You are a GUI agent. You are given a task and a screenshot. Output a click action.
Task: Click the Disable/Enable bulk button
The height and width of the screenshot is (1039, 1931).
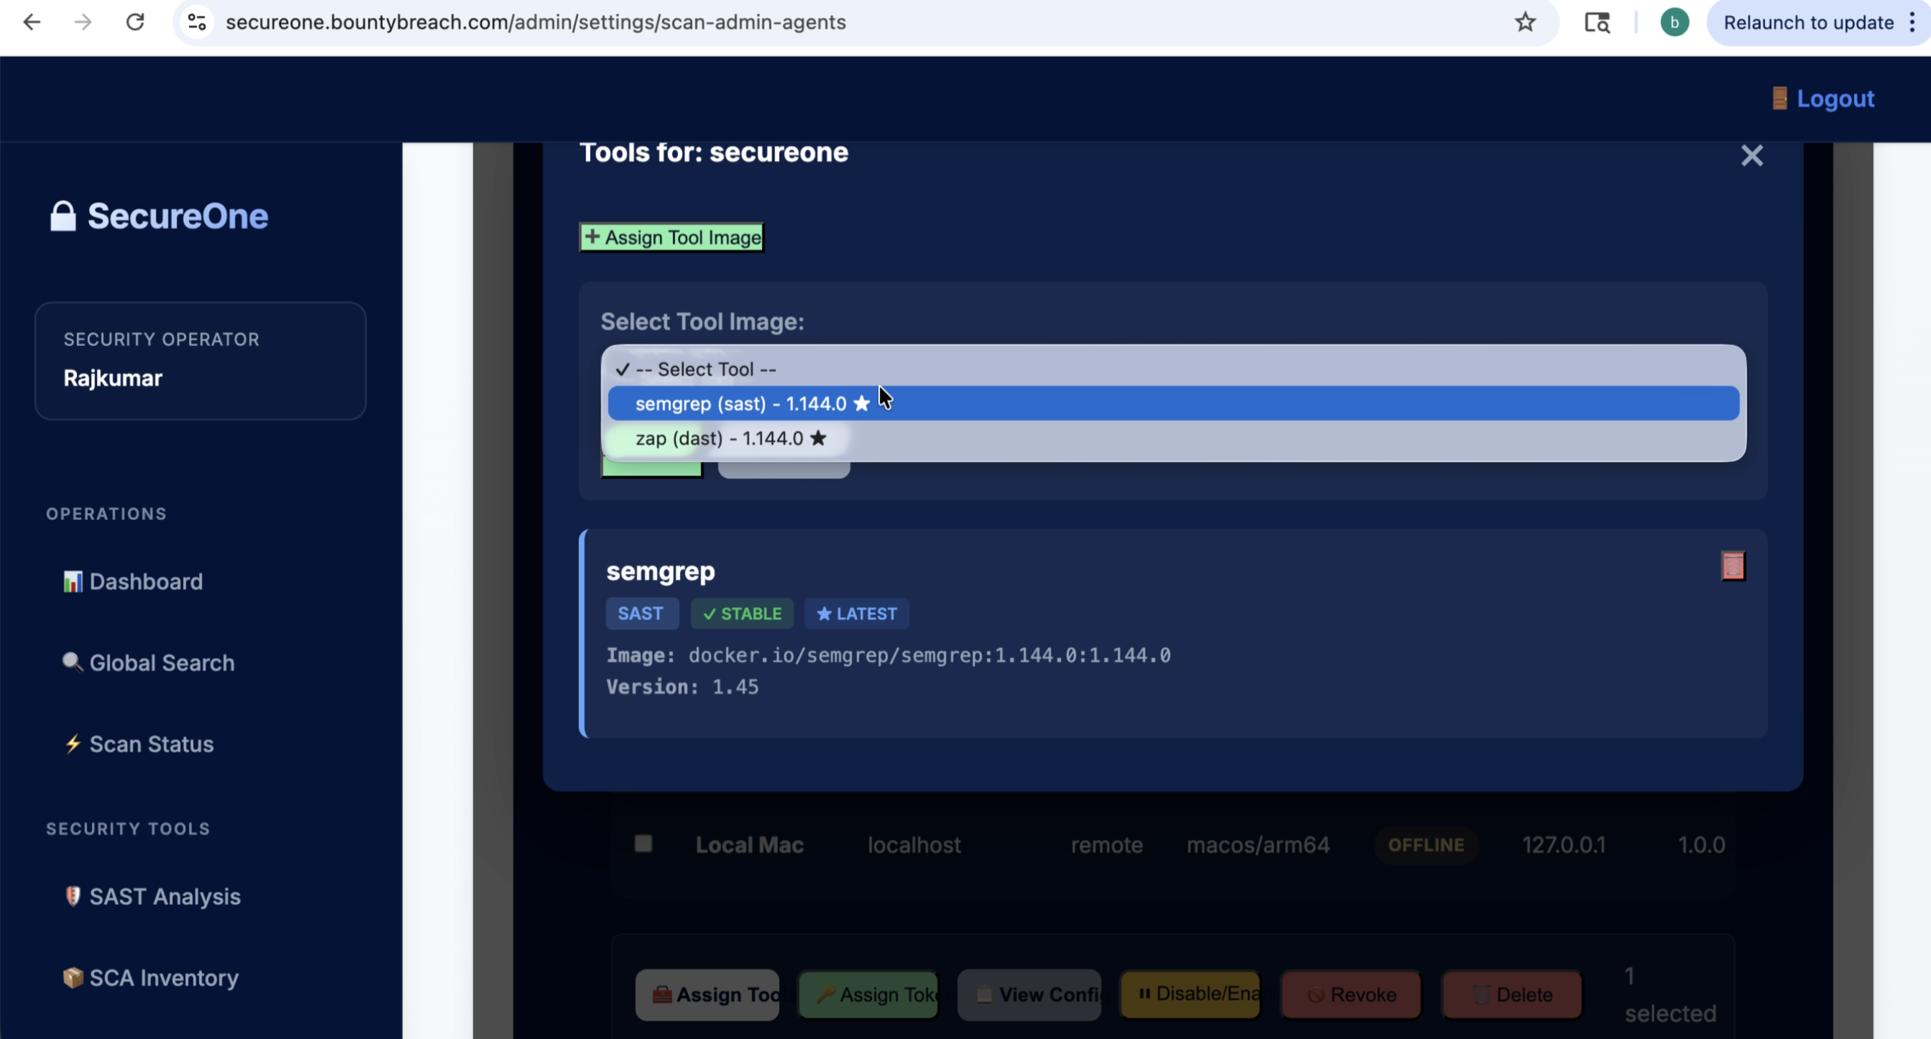tap(1191, 994)
